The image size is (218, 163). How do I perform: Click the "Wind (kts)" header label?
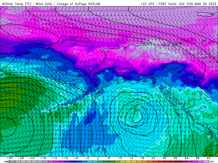pos(44,4)
